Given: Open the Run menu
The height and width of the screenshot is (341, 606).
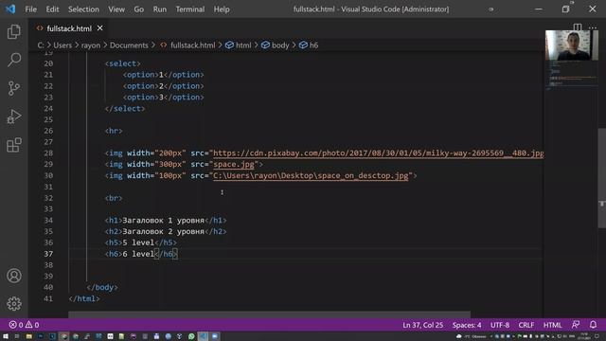Looking at the screenshot, I should point(160,9).
